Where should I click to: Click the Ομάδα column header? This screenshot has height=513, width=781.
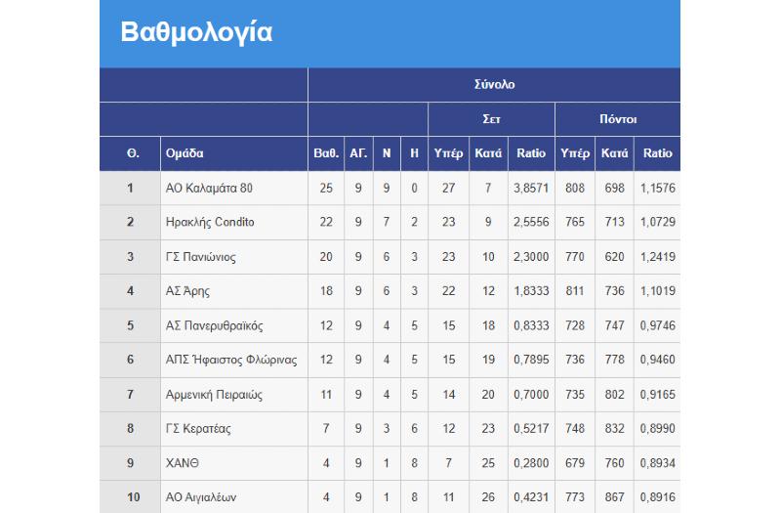(x=185, y=153)
